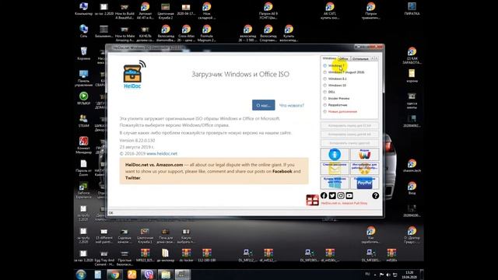Click the blue О нас button
The image size is (498, 280).
point(264,105)
